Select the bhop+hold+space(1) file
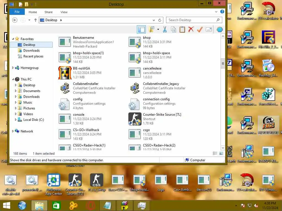Image resolution: width=282 pixels, height=211 pixels. [82, 57]
